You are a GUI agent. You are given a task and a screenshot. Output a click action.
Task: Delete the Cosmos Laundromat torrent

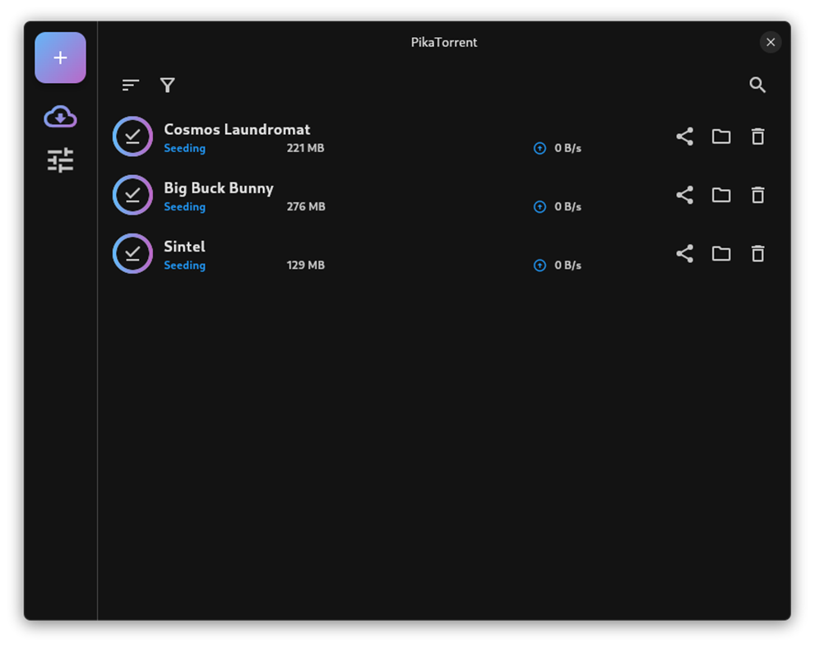[757, 136]
